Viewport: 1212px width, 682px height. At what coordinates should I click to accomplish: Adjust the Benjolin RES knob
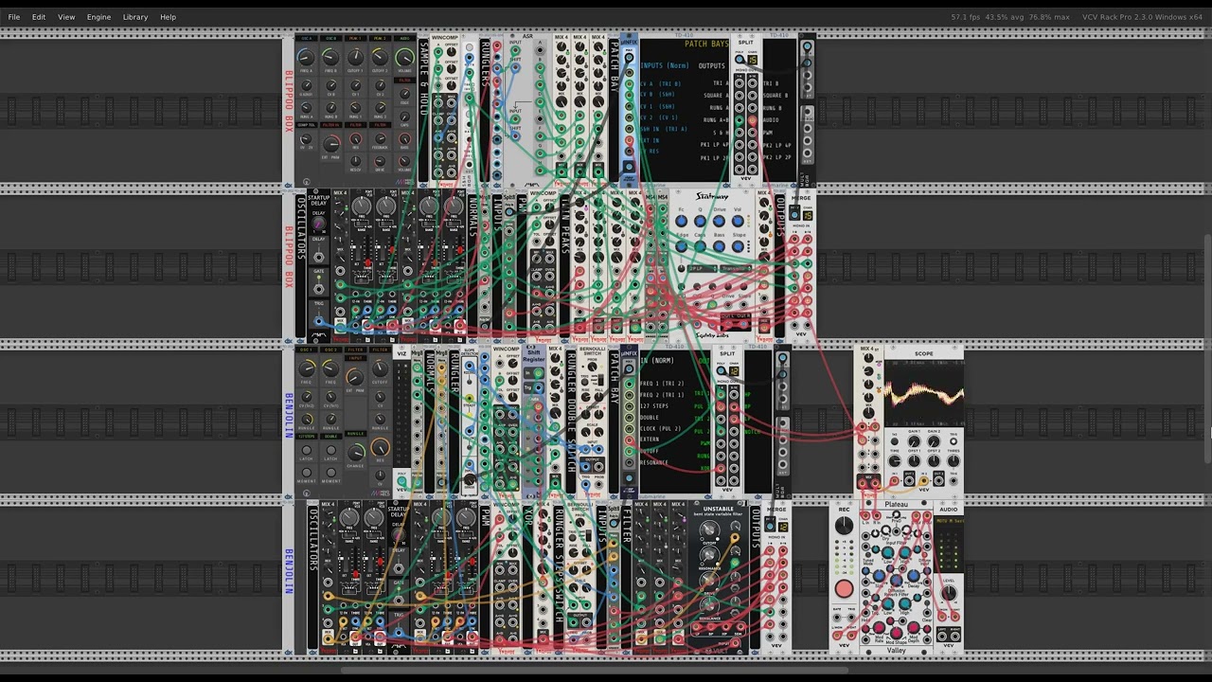tap(380, 447)
